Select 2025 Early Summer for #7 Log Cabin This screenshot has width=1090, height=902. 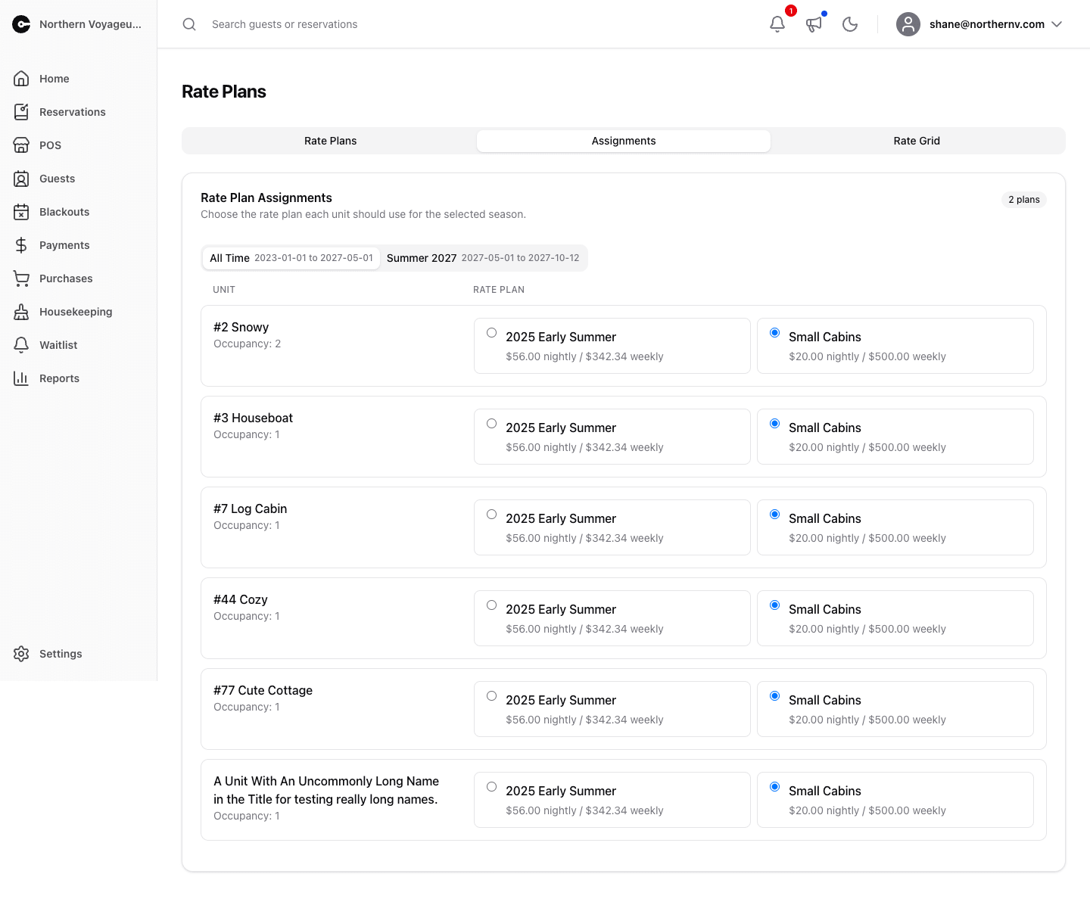[x=492, y=515]
